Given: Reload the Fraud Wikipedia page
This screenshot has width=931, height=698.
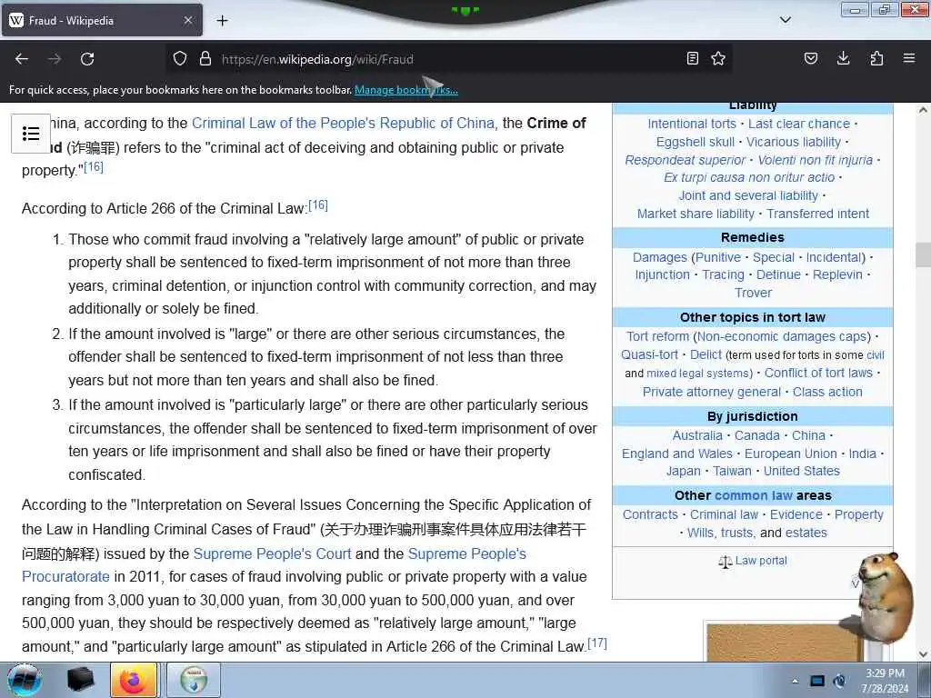Looking at the screenshot, I should (87, 59).
